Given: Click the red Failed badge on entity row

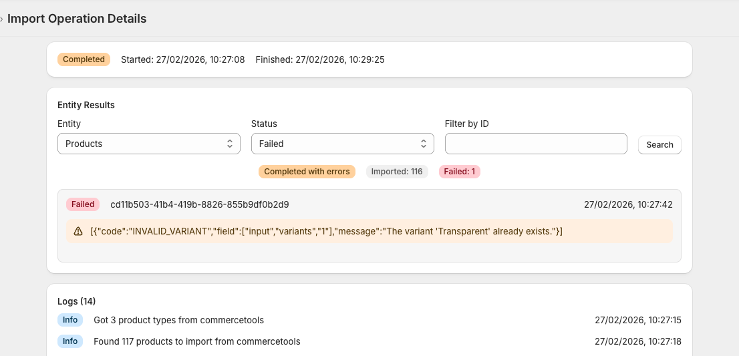Looking at the screenshot, I should coord(83,204).
